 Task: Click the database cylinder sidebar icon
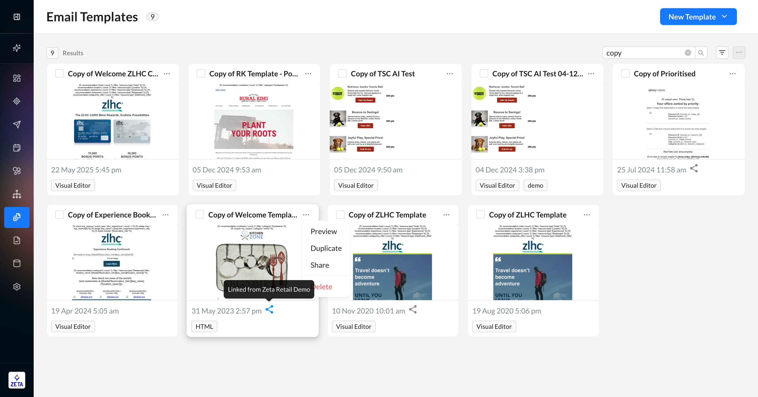(x=17, y=263)
